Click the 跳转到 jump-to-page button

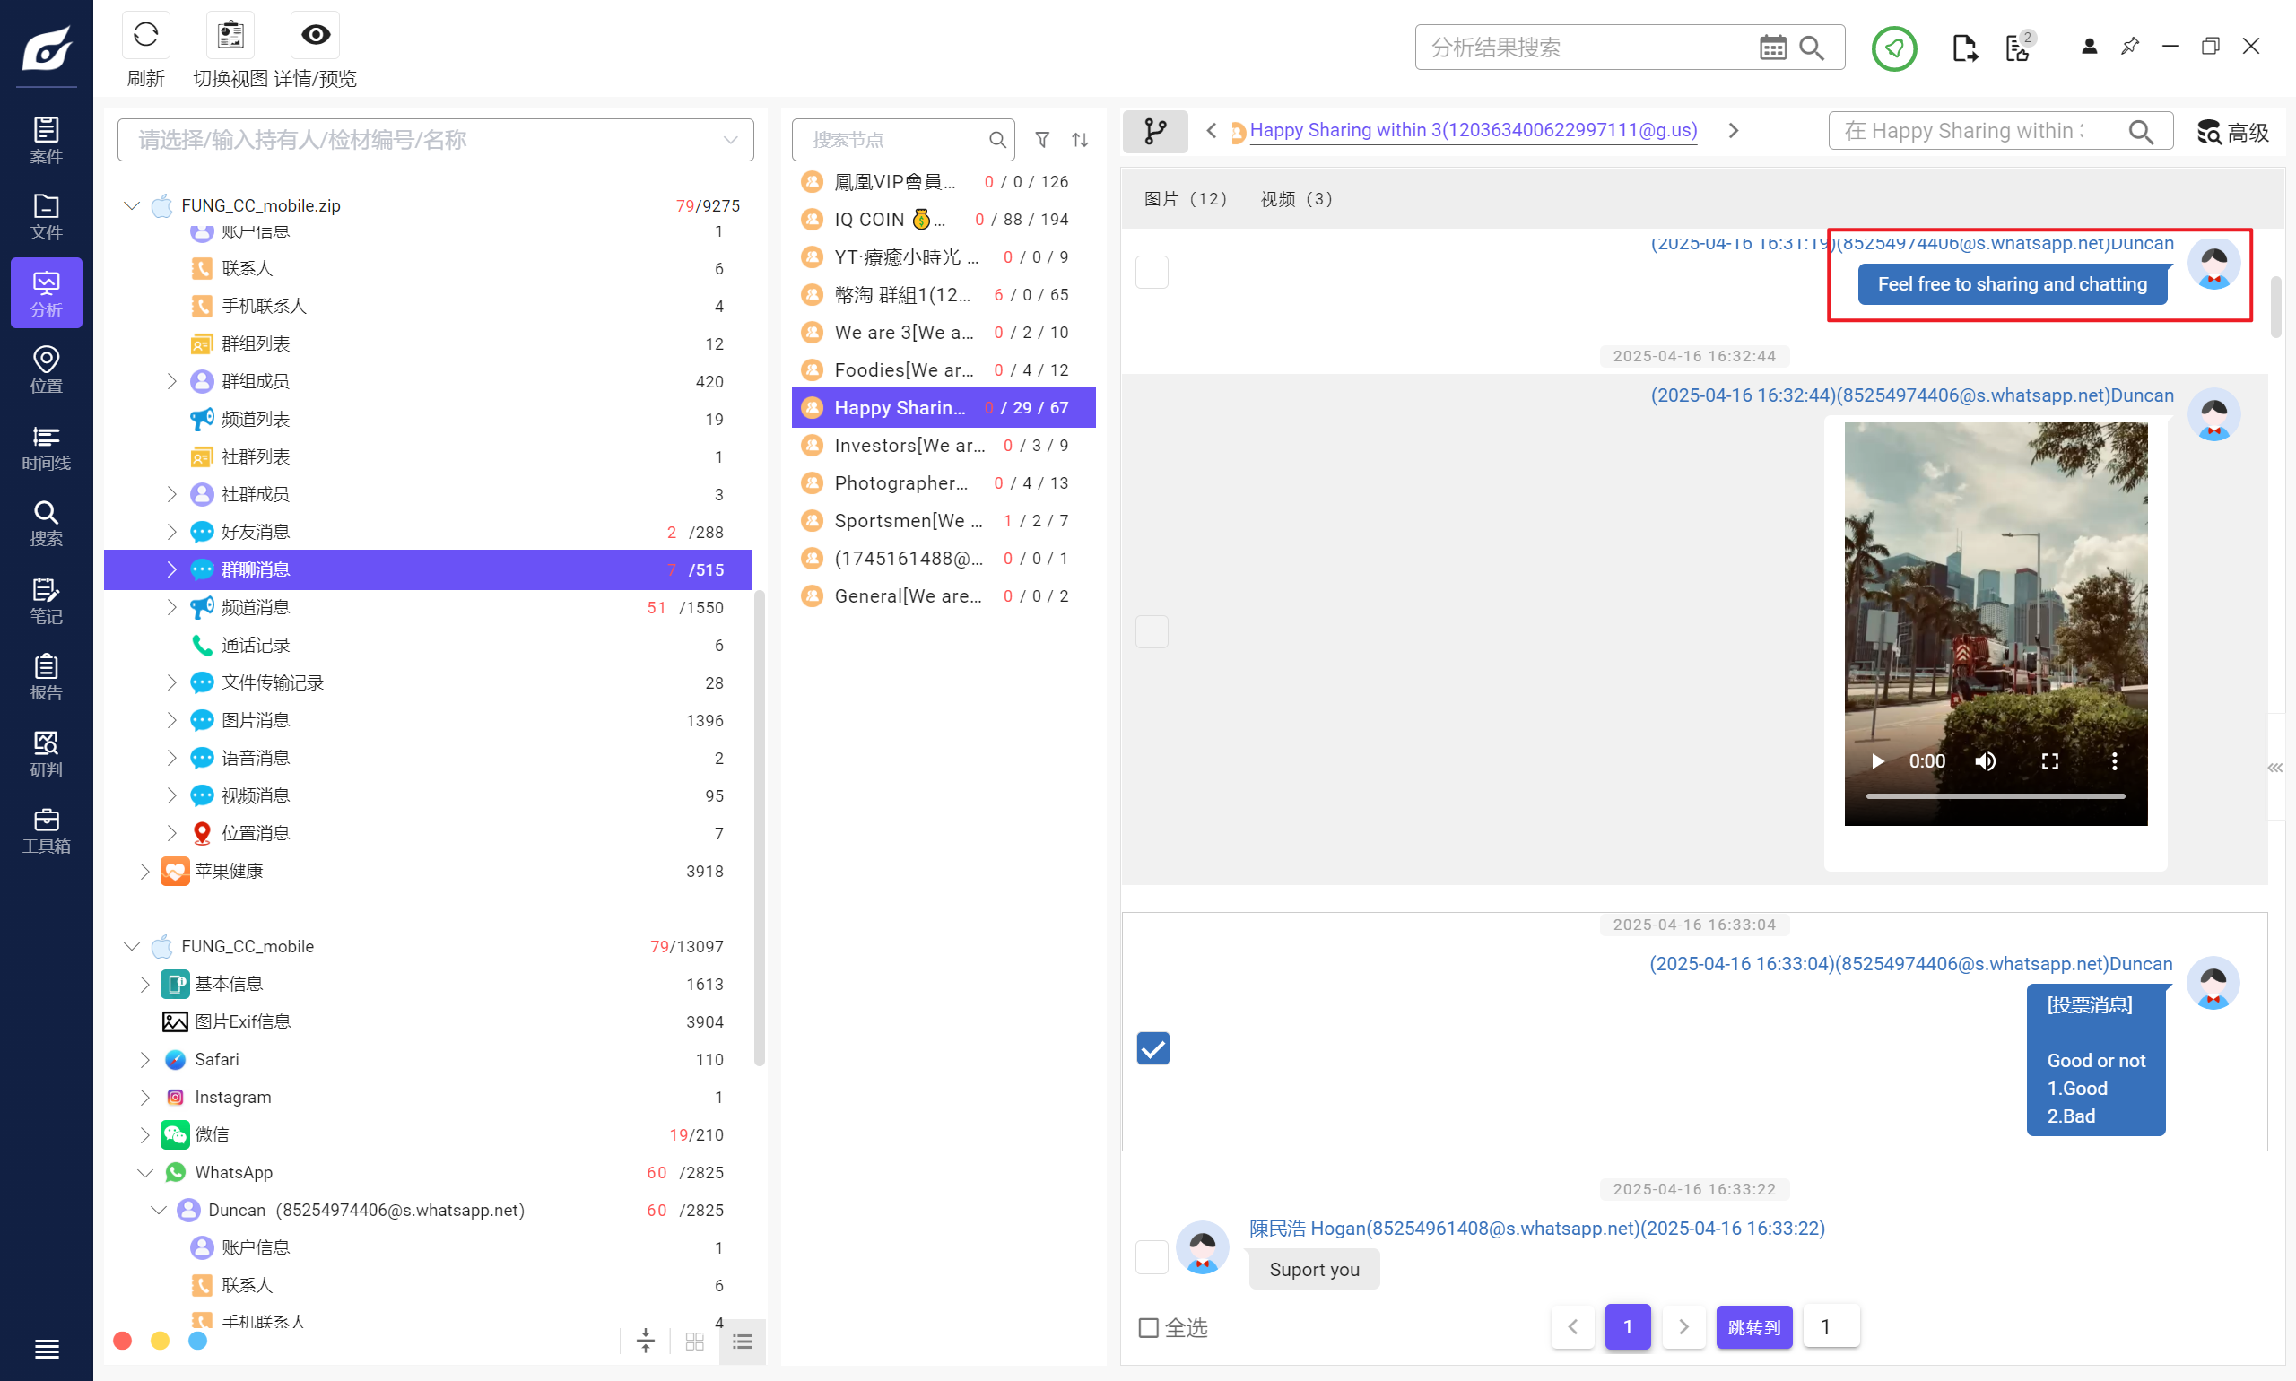[1753, 1327]
